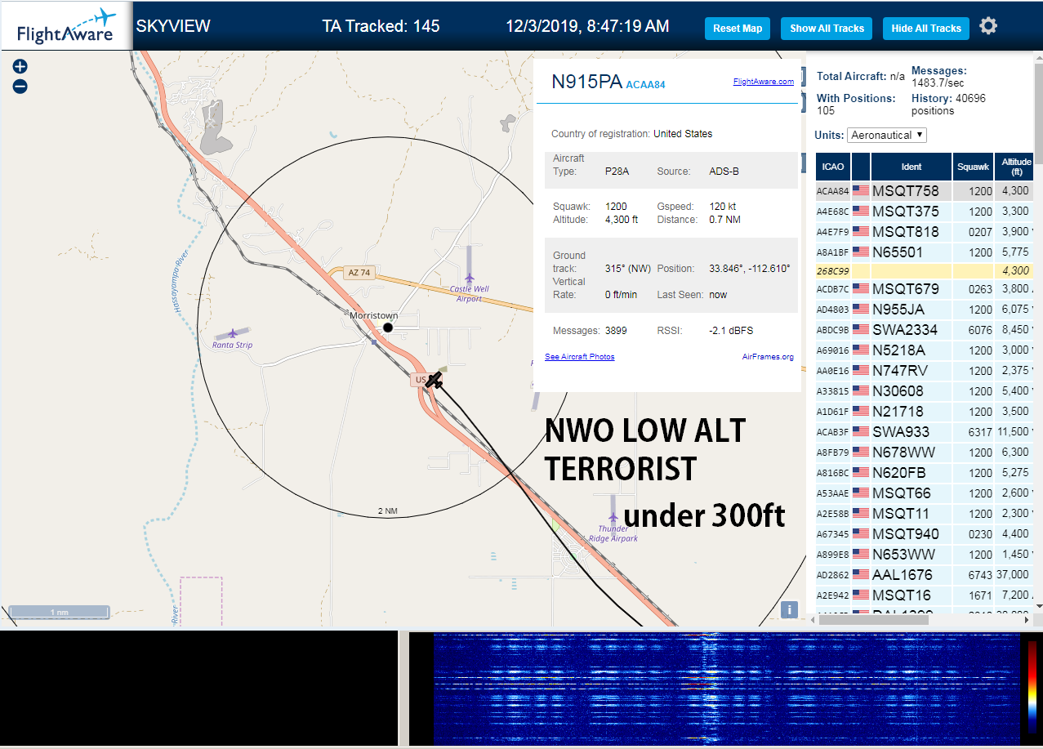Click the 1 nm map scale bar
This screenshot has width=1043, height=749.
59,612
